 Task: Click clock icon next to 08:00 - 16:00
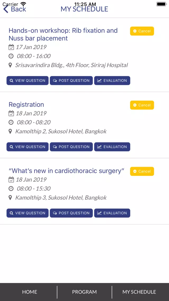[11, 56]
